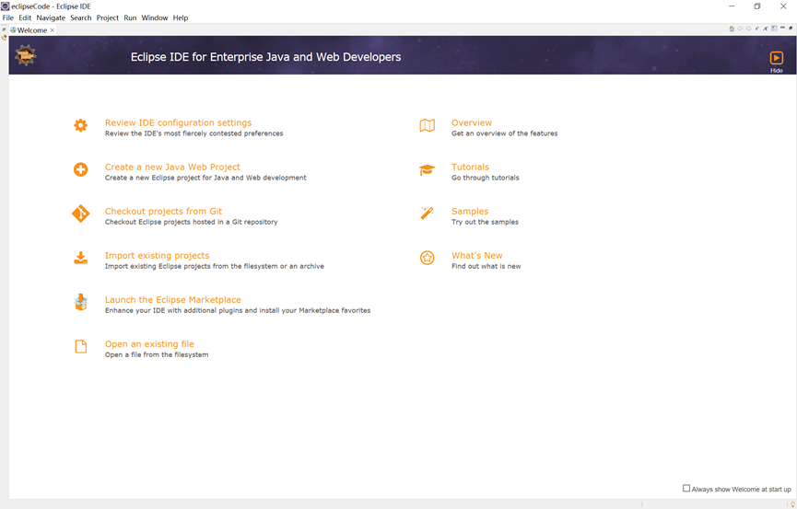Click Create a new Java Web Project link
This screenshot has height=509, width=797.
(172, 168)
